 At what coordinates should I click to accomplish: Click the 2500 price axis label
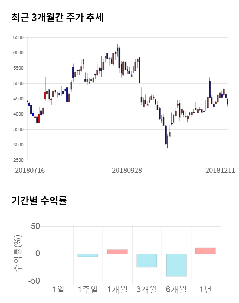[18, 160]
